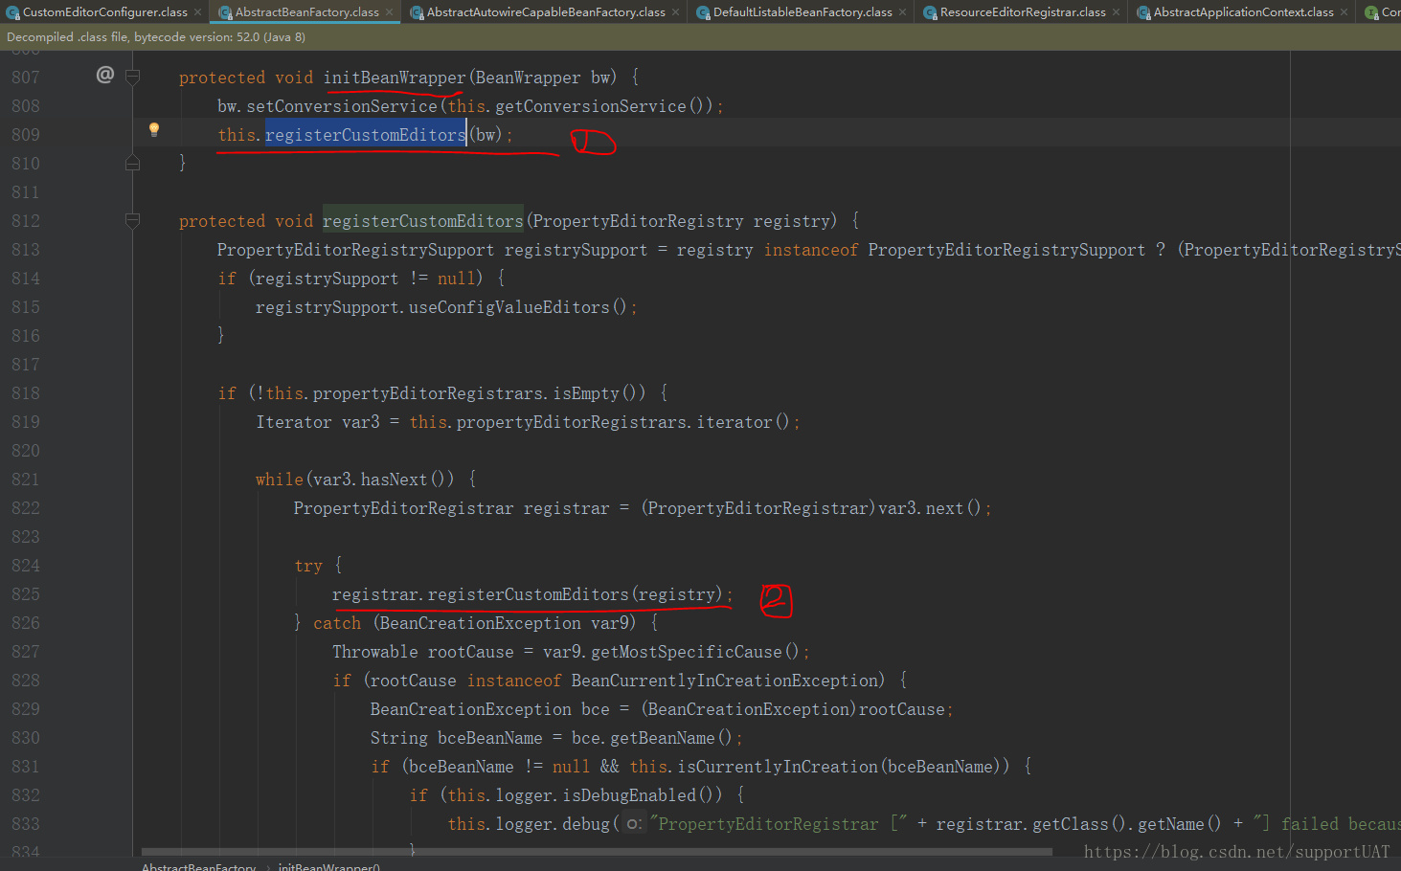Click the initBeanWrapper method name on line 807
This screenshot has width=1401, height=871.
coord(395,78)
